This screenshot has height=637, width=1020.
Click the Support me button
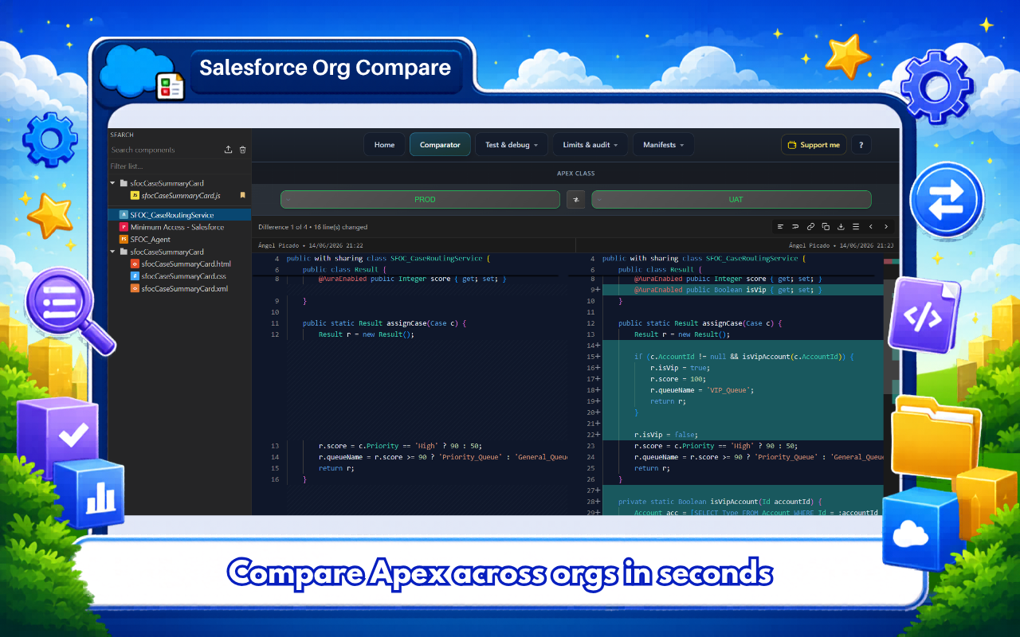(814, 145)
